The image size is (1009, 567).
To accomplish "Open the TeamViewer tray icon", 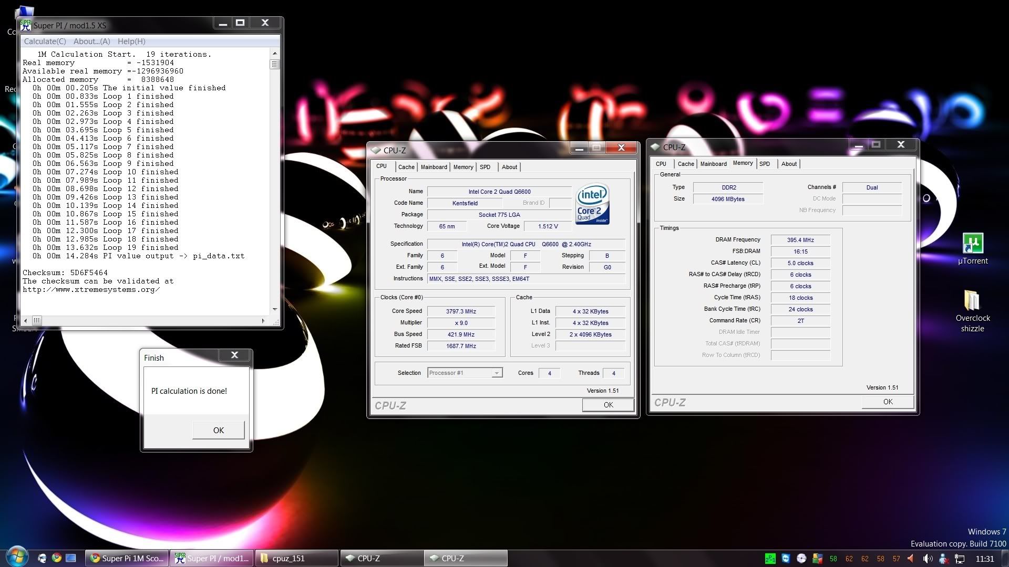I will (x=786, y=559).
